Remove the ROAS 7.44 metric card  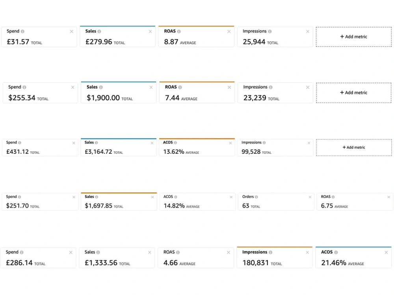click(x=229, y=87)
